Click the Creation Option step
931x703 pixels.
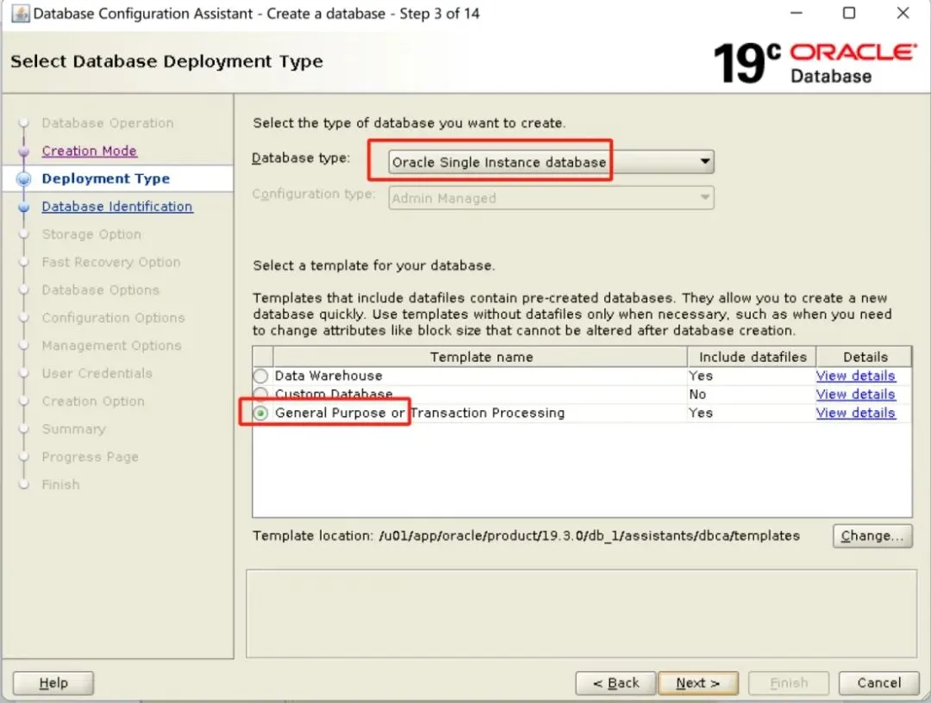click(93, 401)
